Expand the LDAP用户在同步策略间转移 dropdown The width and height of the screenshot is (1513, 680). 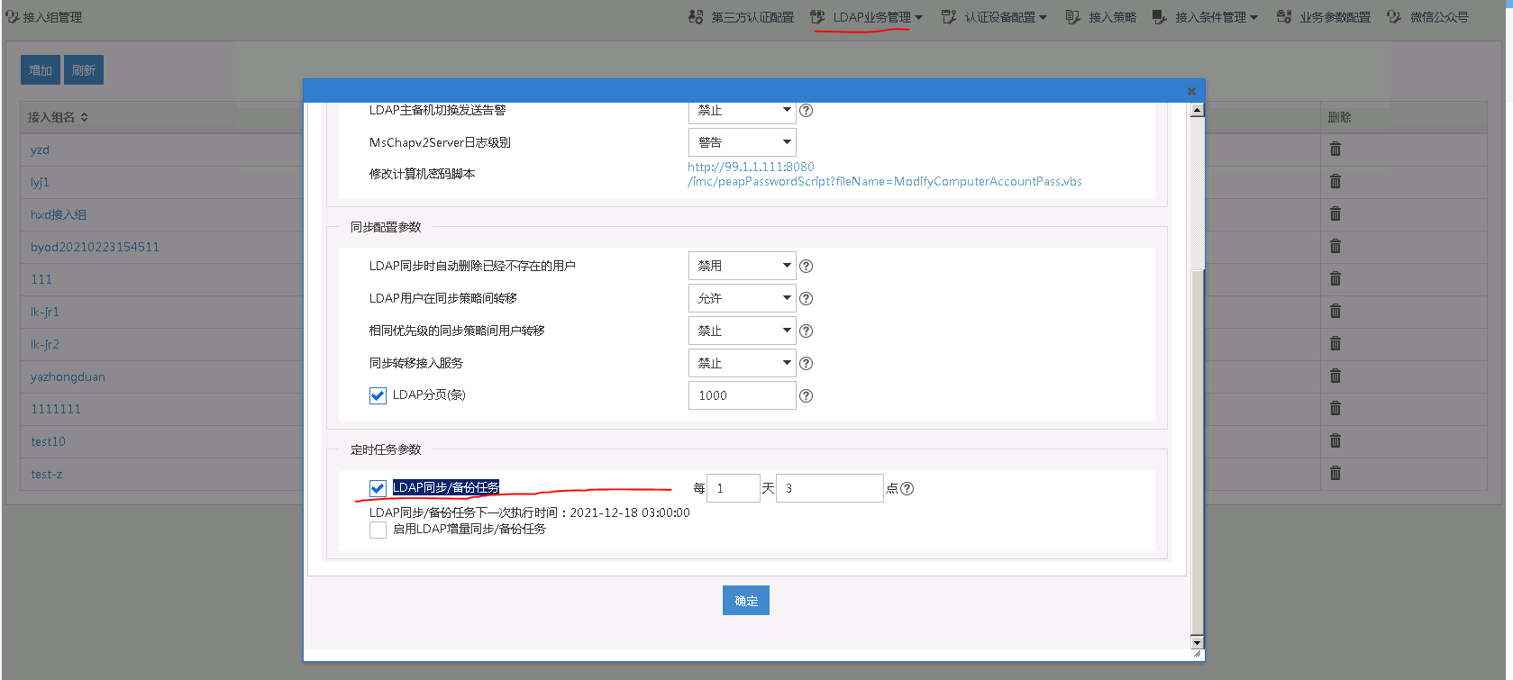coord(743,298)
